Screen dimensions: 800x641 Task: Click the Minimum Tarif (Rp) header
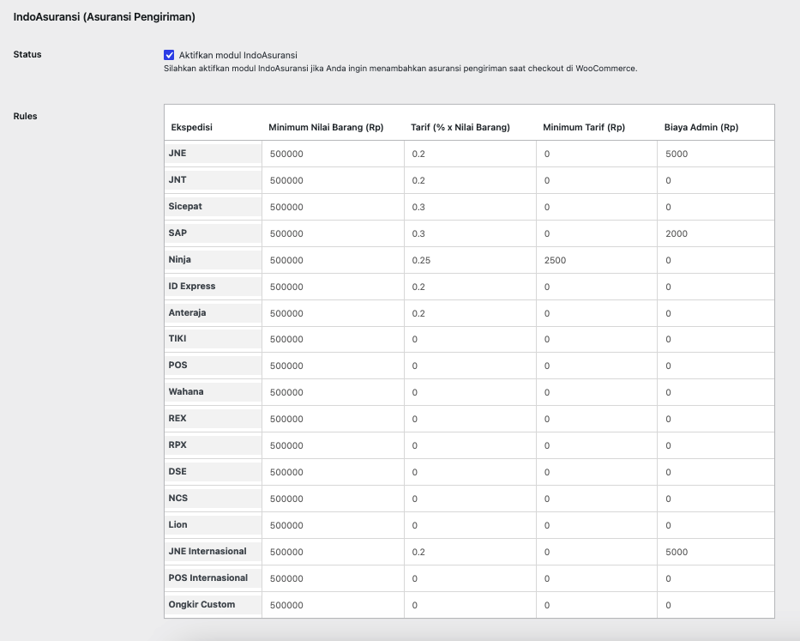[x=584, y=127]
